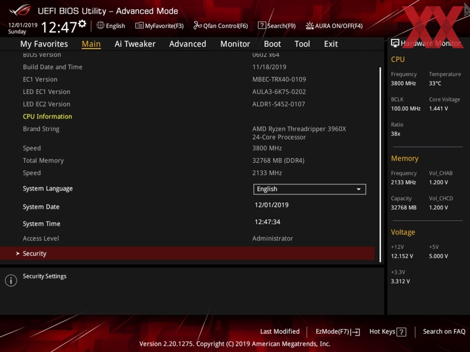Click the LED EC2 Version label
Viewport: 470px width, 352px height.
pos(47,104)
